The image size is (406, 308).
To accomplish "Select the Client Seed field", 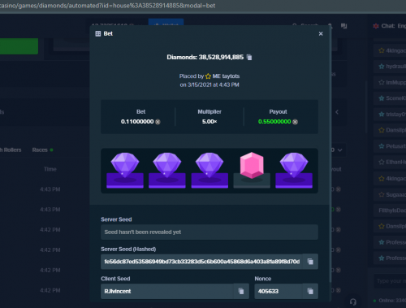I will click(167, 291).
